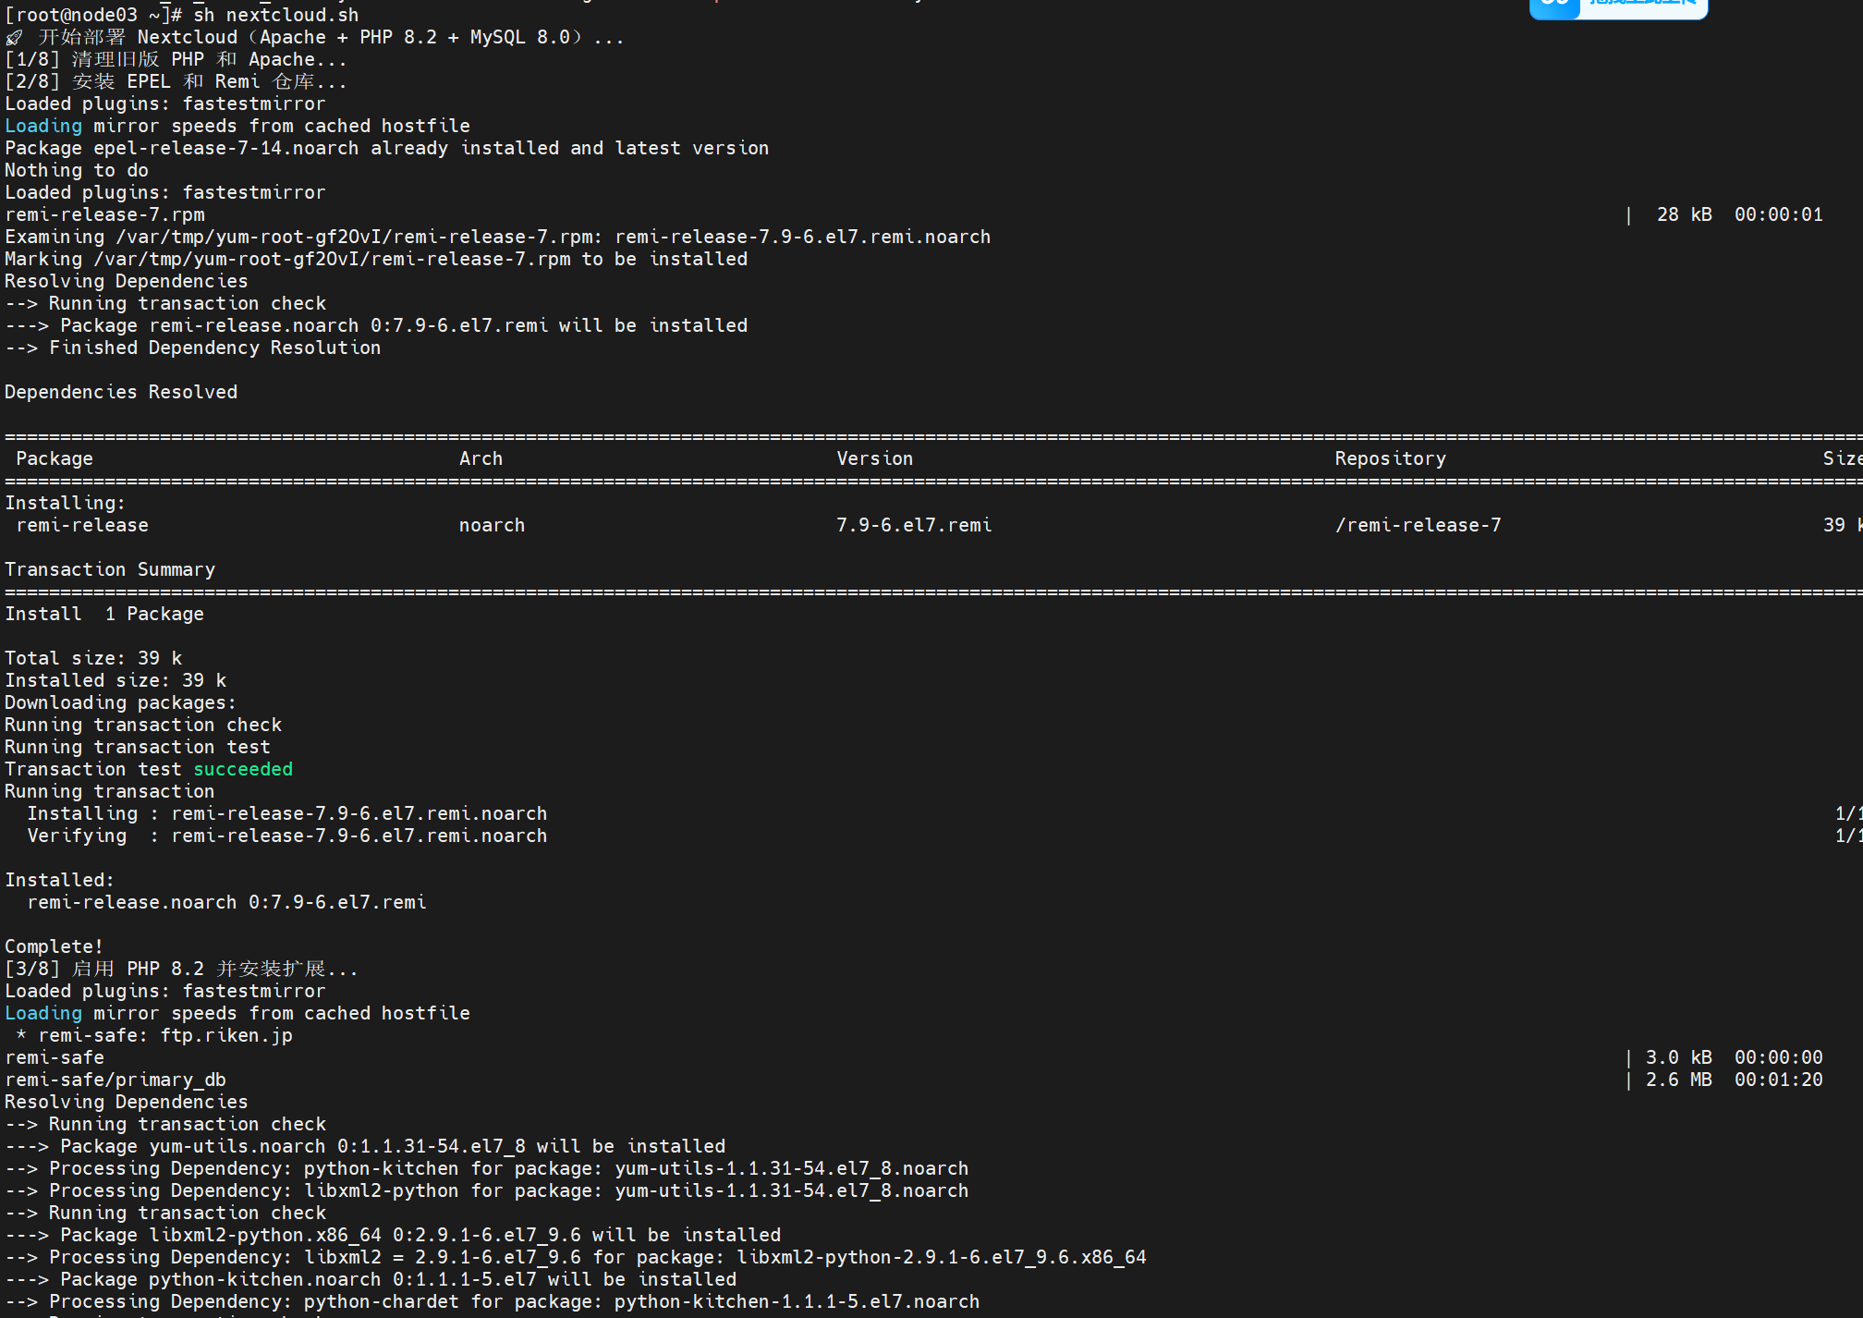Click the "remi-release" package table cell
The height and width of the screenshot is (1318, 1863).
pos(82,525)
